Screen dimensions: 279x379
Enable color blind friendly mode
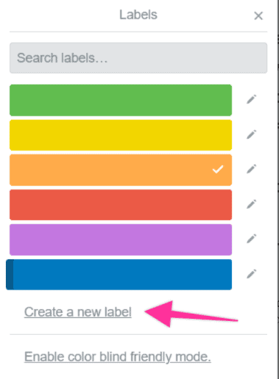coord(118,357)
